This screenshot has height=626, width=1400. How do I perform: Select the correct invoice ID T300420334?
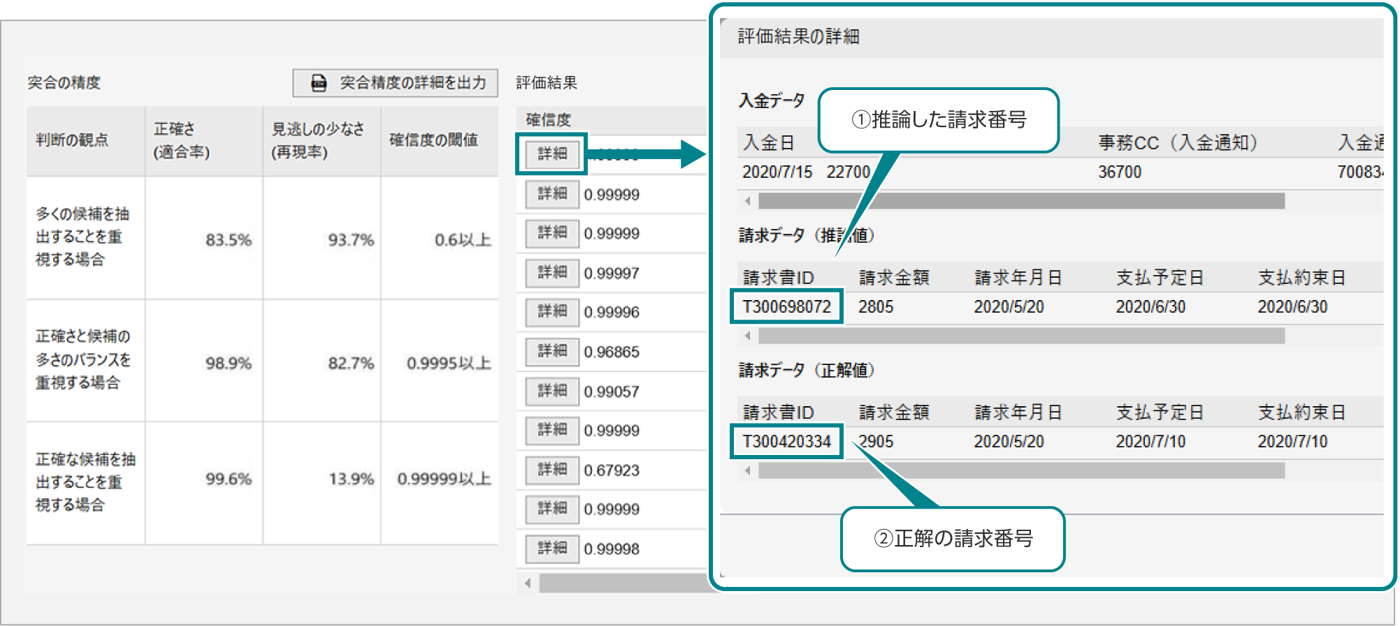pos(786,441)
